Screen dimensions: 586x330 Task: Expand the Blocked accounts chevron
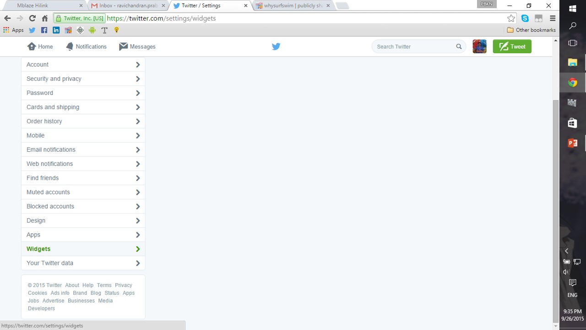pyautogui.click(x=137, y=206)
